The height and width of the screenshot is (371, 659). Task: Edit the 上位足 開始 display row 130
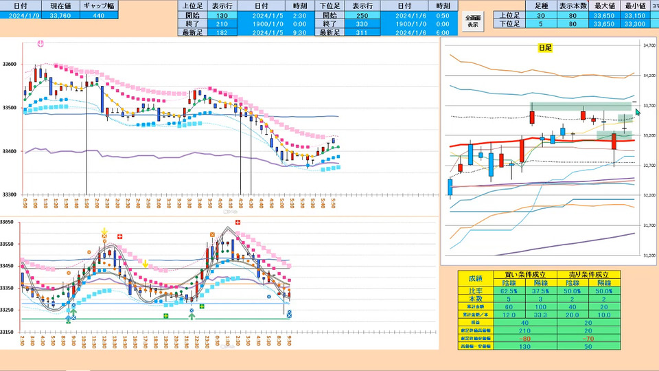(x=222, y=16)
